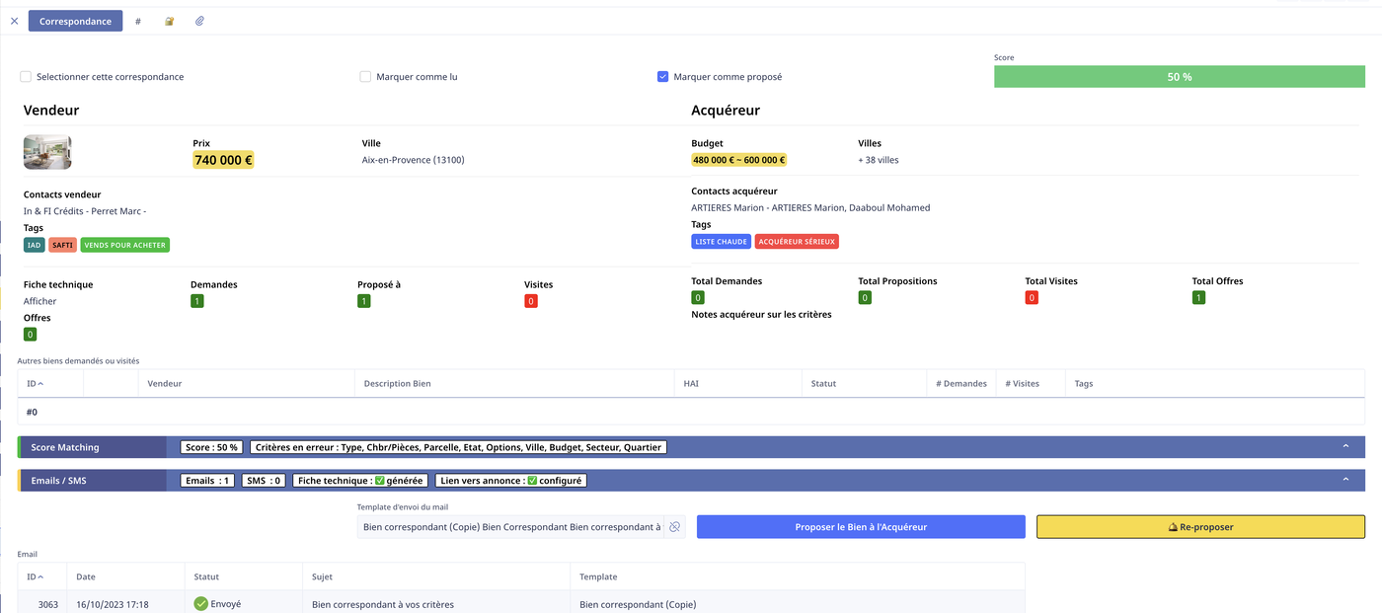The width and height of the screenshot is (1382, 613).
Task: Collapse the Emails / SMS section chevron
Action: pyautogui.click(x=1344, y=481)
